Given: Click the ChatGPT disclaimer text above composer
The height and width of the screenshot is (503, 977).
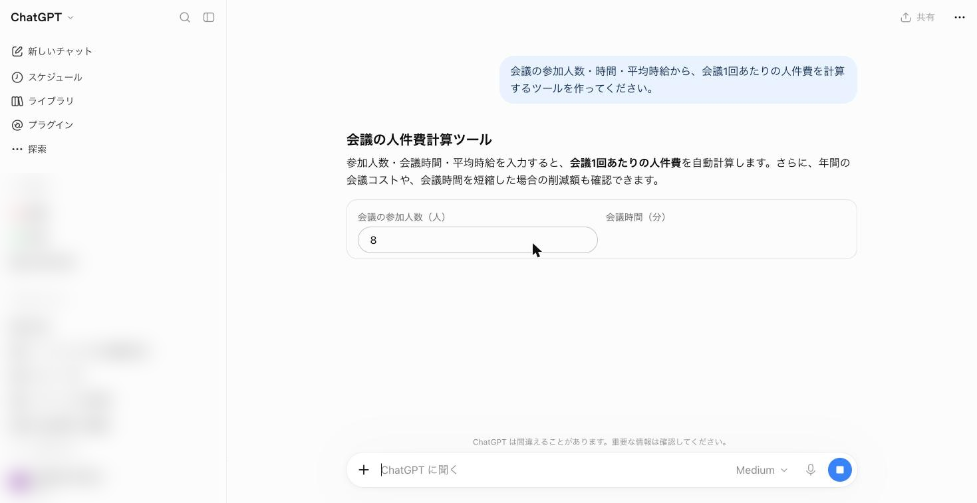Looking at the screenshot, I should tap(601, 442).
